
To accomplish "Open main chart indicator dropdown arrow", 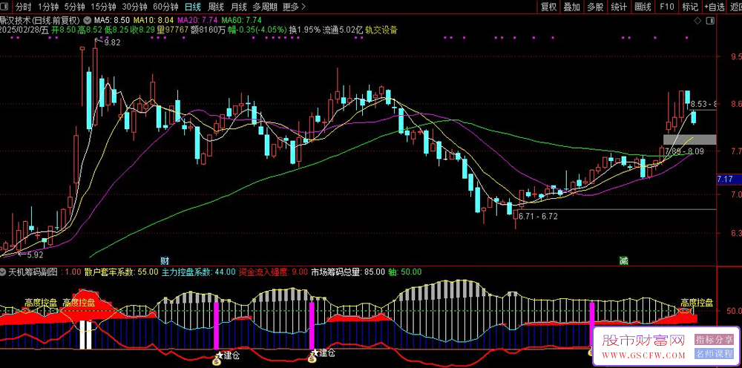I will tap(88, 20).
